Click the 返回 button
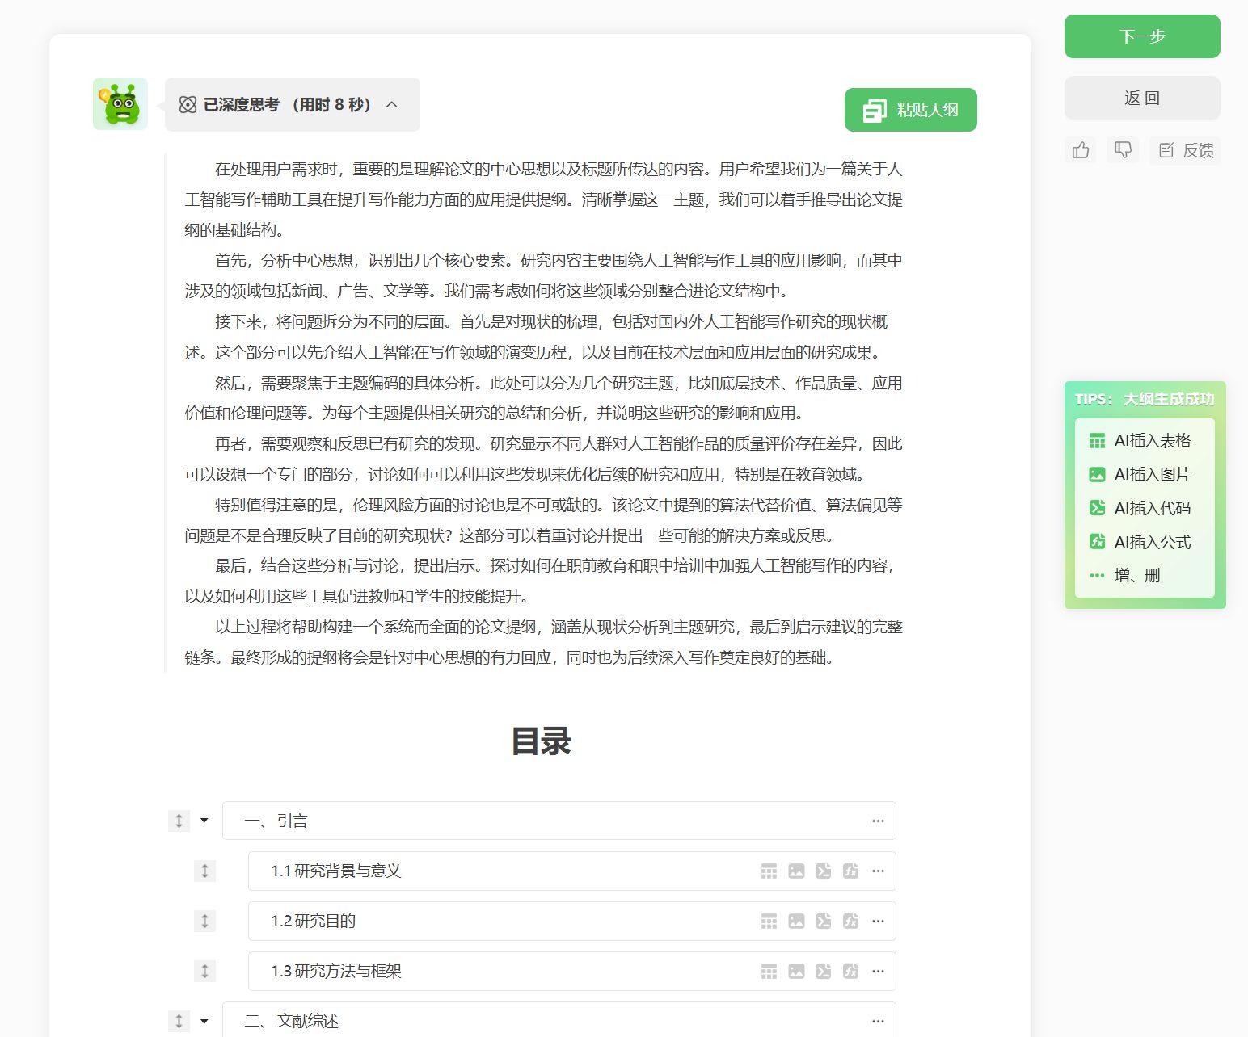The width and height of the screenshot is (1248, 1037). pos(1141,97)
